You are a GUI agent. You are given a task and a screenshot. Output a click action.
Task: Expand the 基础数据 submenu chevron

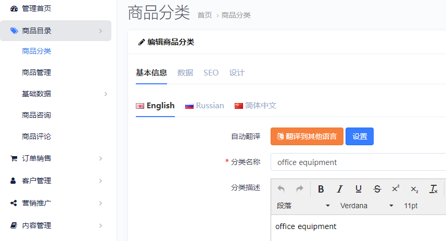[106, 94]
